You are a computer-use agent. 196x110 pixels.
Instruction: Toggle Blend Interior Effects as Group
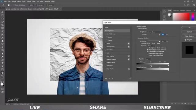click(x=148, y=48)
